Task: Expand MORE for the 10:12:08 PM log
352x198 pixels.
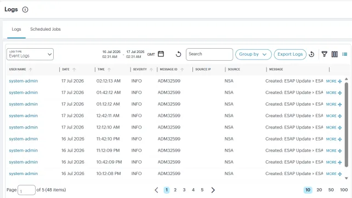Action: pyautogui.click(x=334, y=174)
